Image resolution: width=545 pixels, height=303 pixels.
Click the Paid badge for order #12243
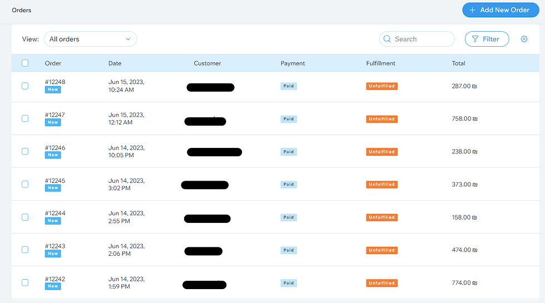[289, 250]
